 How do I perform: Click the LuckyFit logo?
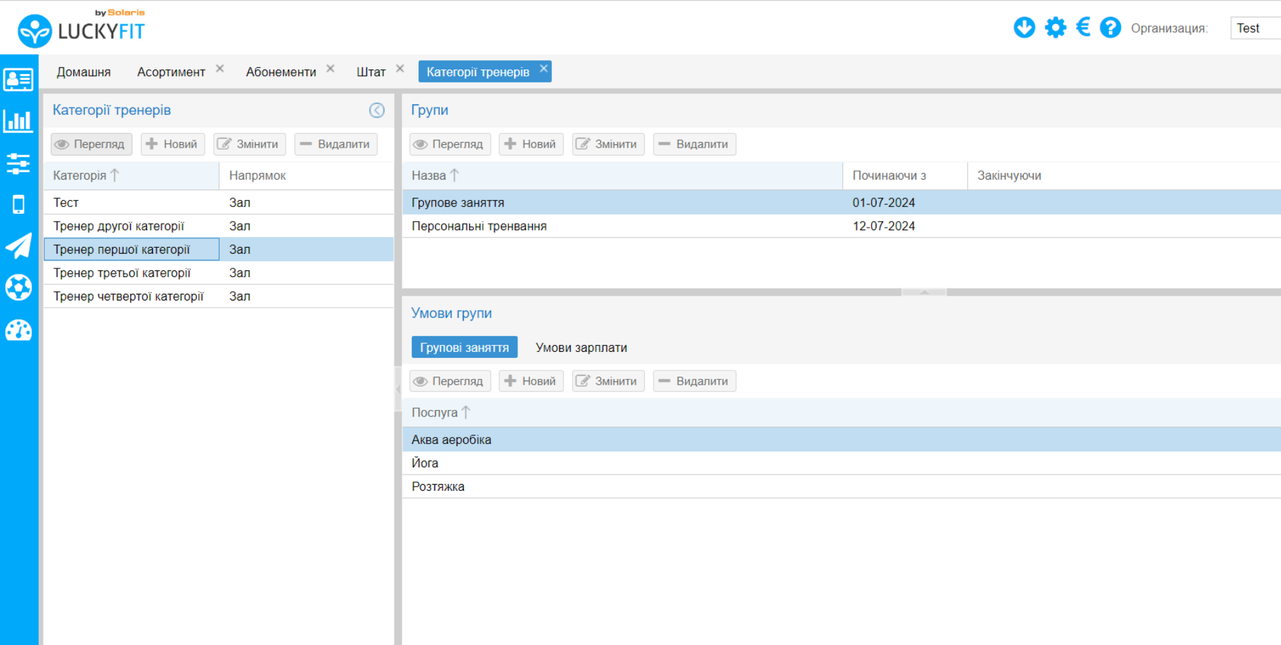point(81,29)
